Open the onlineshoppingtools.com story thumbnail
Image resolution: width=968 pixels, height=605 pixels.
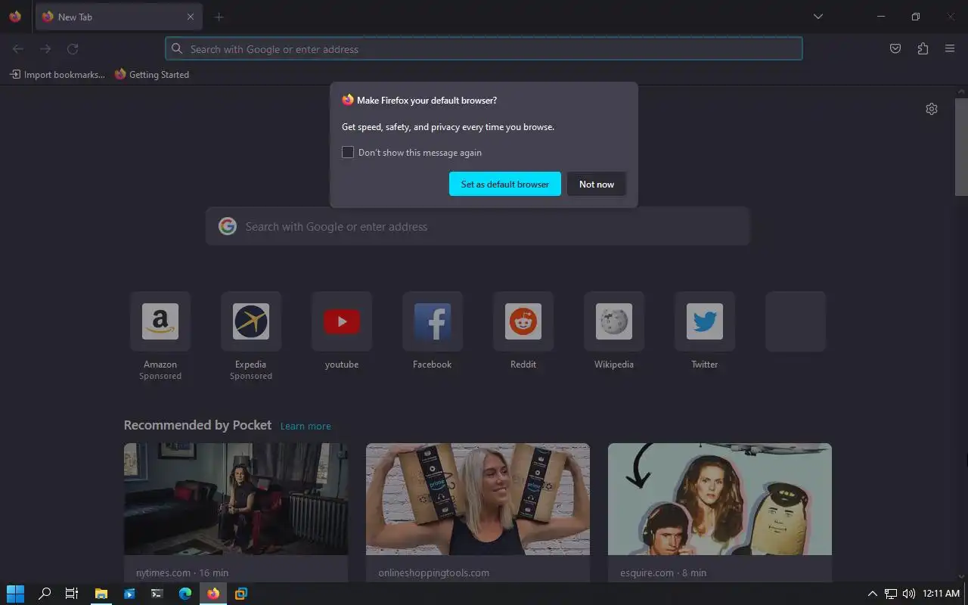[478, 499]
